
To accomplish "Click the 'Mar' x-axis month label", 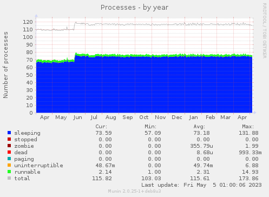I will [x=226, y=117].
